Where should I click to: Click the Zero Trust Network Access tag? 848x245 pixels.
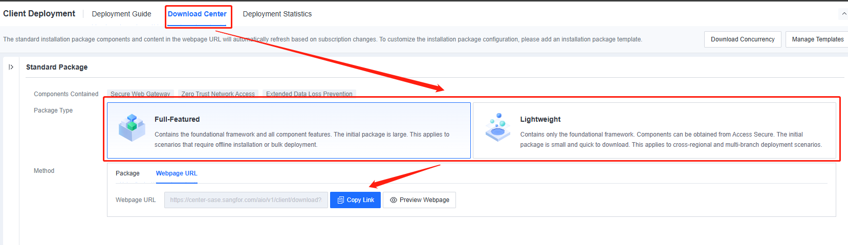click(218, 94)
